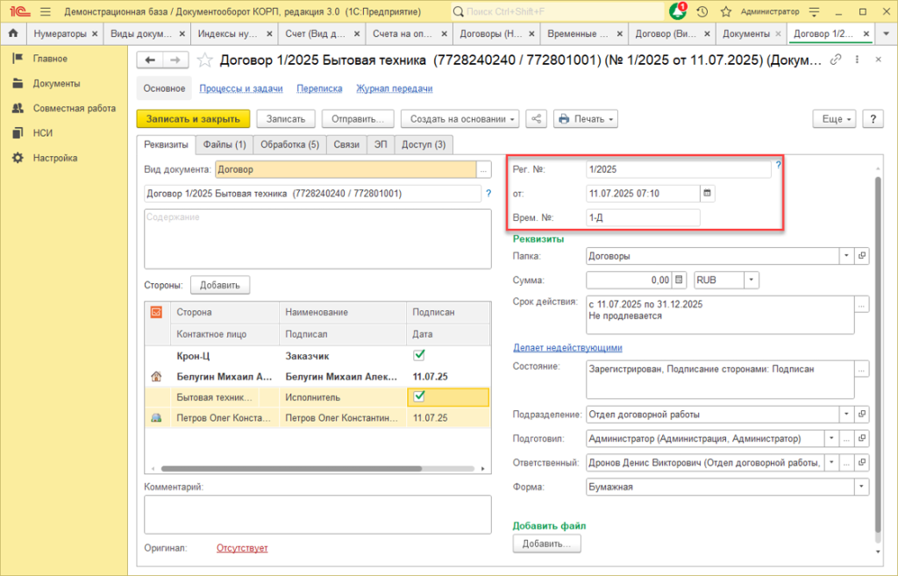Click the share icon beside Создать на основании
Screen dimensions: 898x576
tap(537, 119)
